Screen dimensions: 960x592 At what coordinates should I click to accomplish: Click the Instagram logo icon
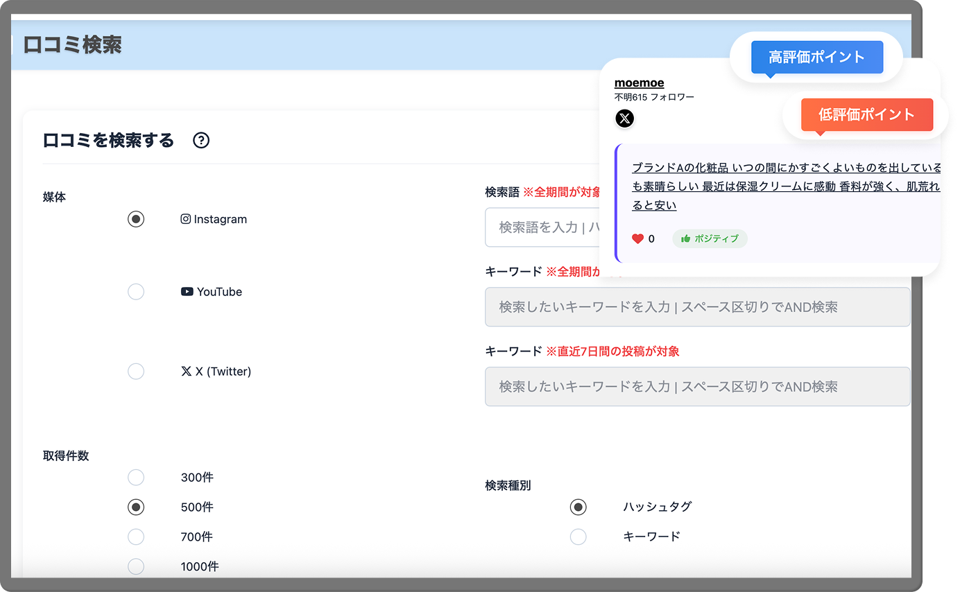[x=185, y=219]
